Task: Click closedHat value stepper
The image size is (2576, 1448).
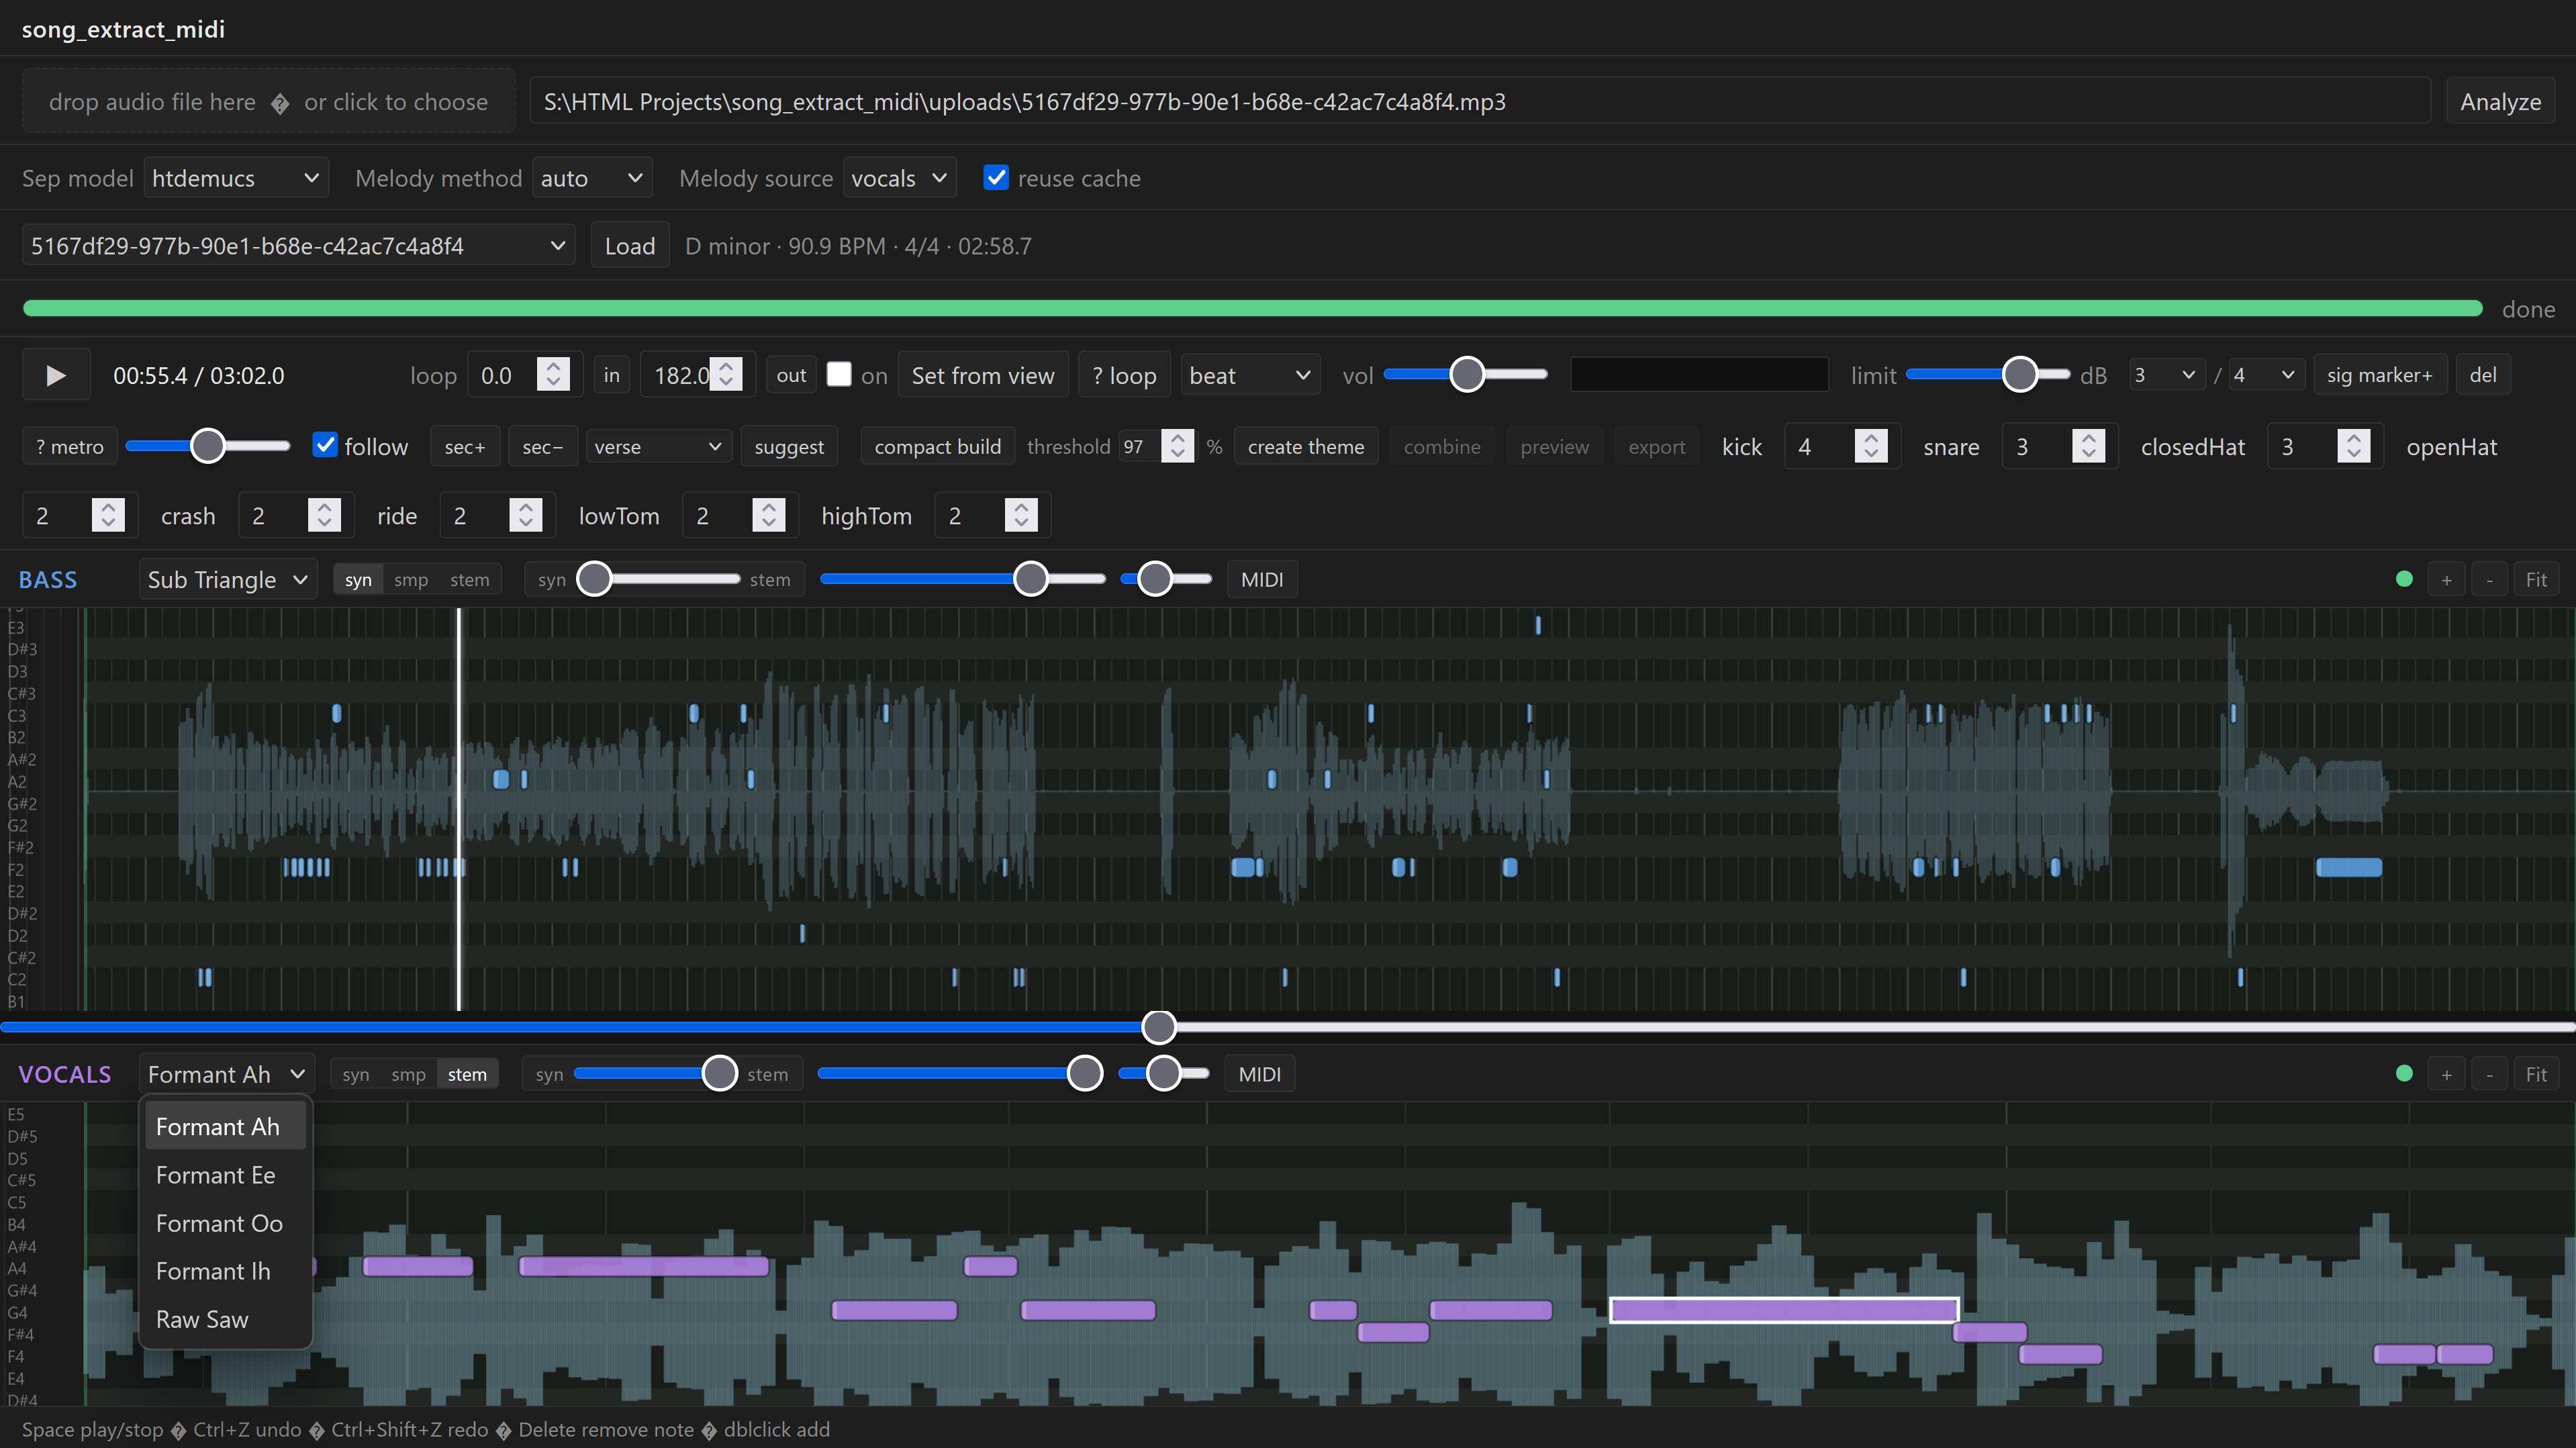Action: coord(2353,446)
